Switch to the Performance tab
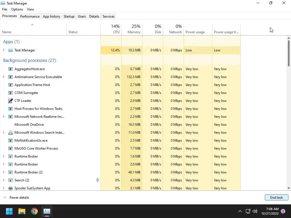The width and height of the screenshot is (291, 218). pyautogui.click(x=30, y=16)
